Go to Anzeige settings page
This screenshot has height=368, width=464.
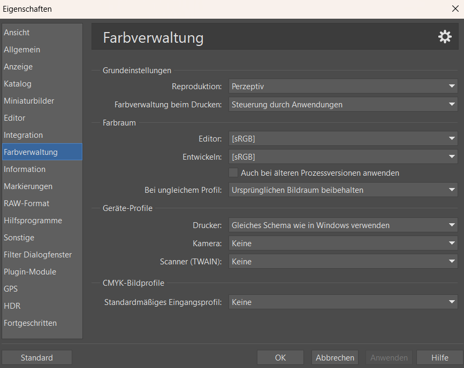(42, 67)
